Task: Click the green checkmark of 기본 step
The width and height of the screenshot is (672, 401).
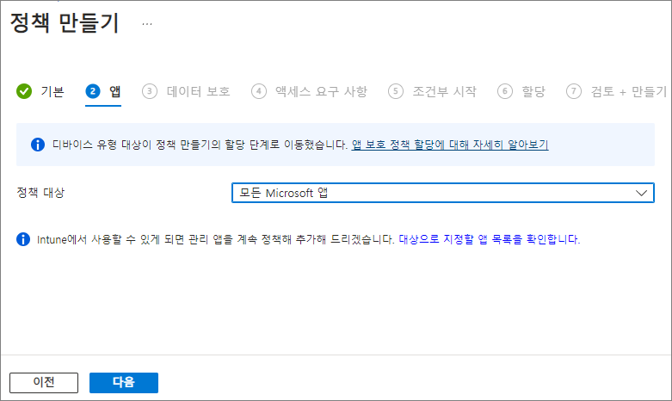Action: click(24, 91)
